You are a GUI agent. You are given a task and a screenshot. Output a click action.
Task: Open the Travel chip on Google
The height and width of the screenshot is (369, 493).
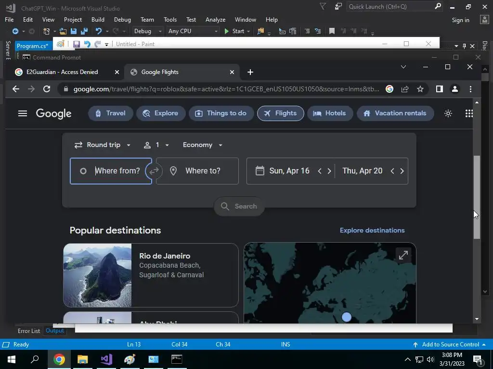(110, 113)
